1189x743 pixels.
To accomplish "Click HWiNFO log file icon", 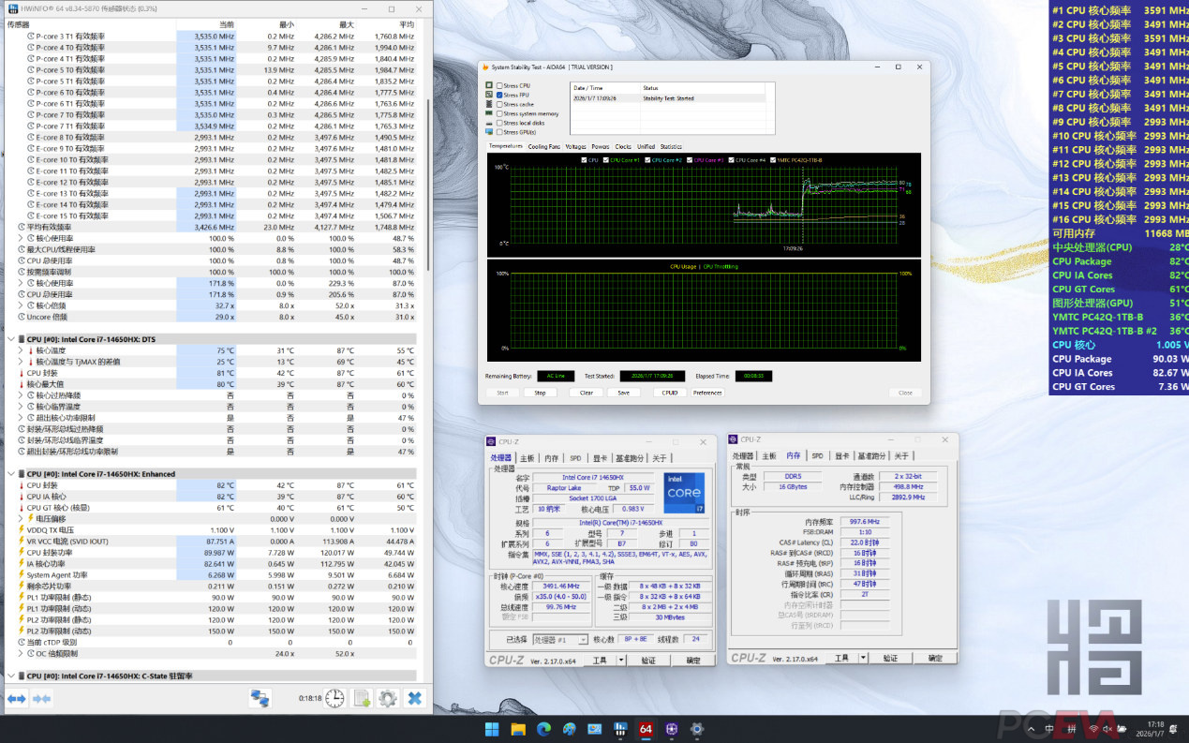I will click(x=362, y=698).
